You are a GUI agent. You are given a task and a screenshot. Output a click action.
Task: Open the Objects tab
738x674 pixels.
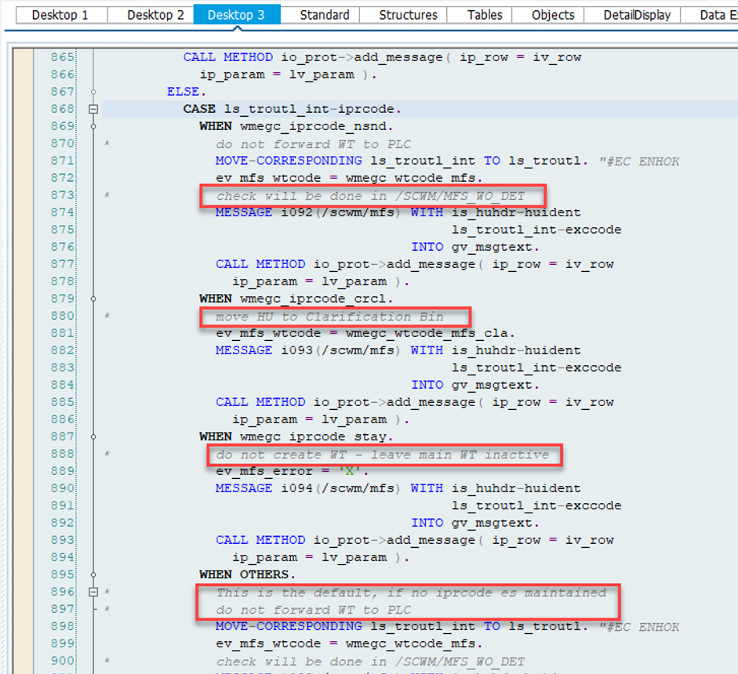pos(553,15)
